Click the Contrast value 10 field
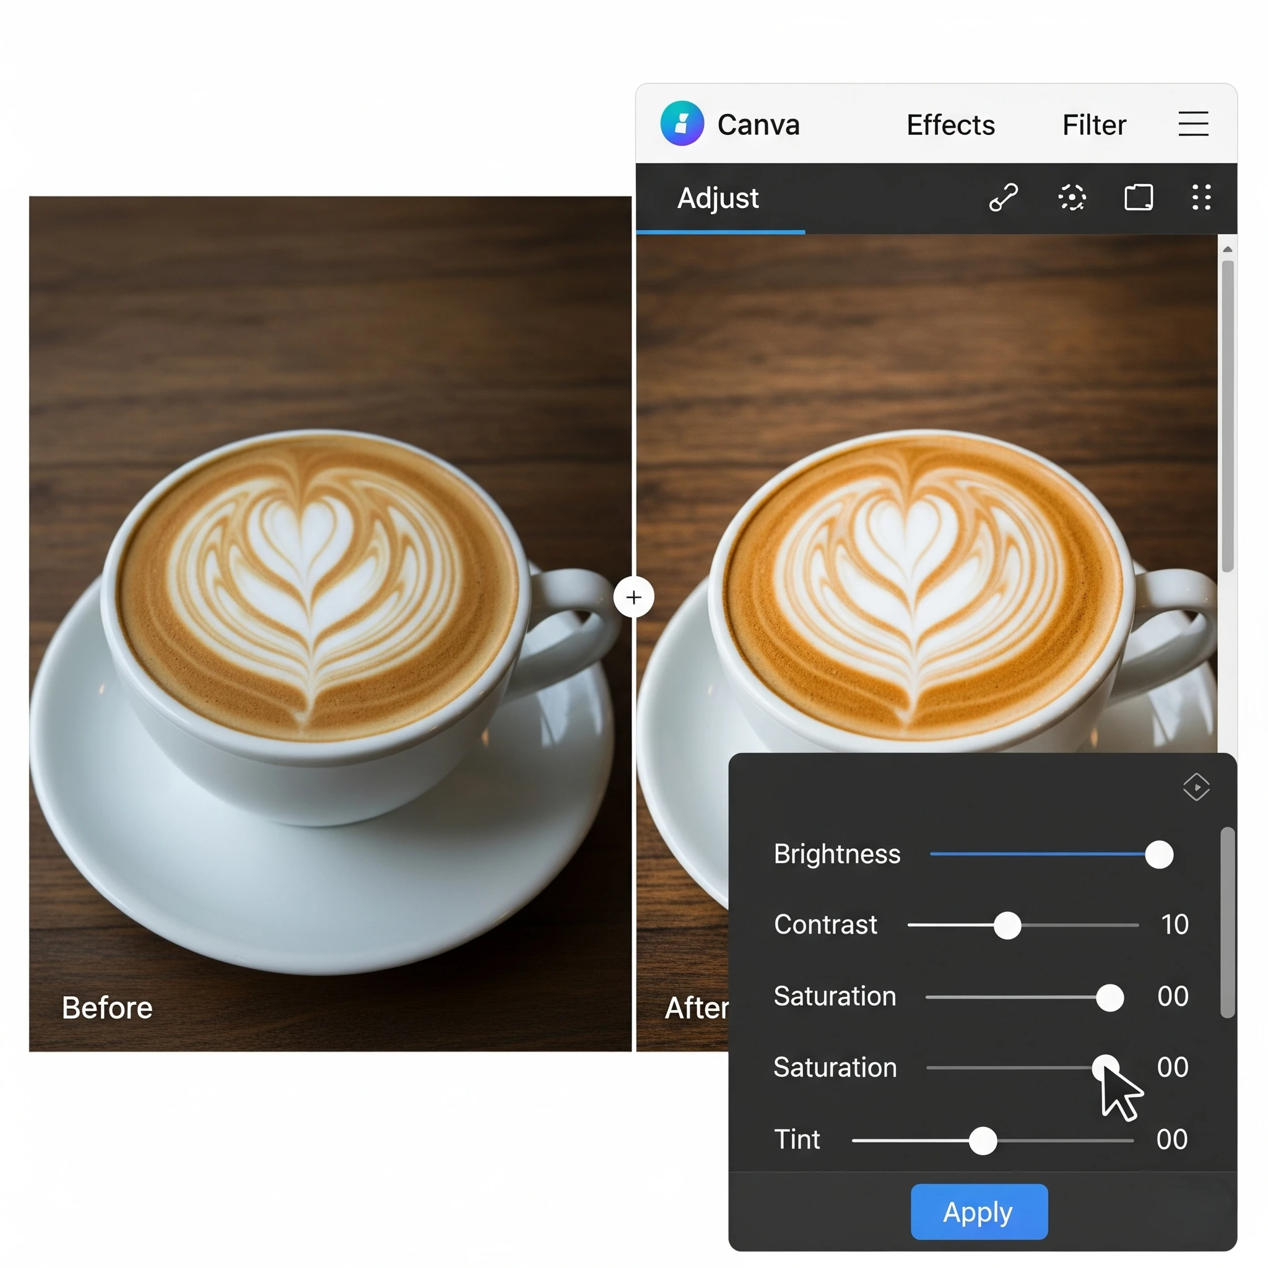This screenshot has height=1268, width=1268. 1174,925
